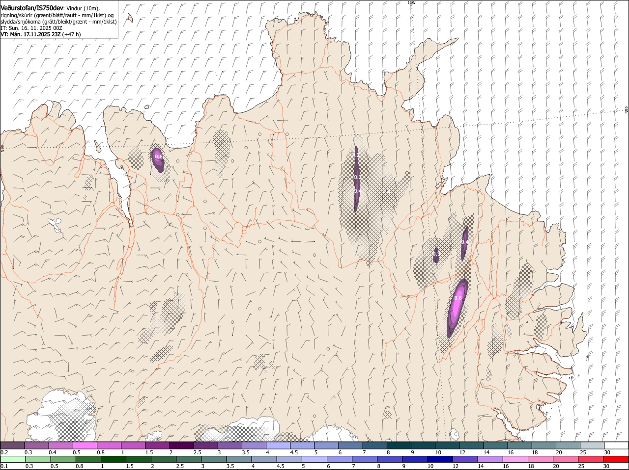
Task: Click the top legend swatch between 12 and 14
Action: pyautogui.click(x=471, y=445)
